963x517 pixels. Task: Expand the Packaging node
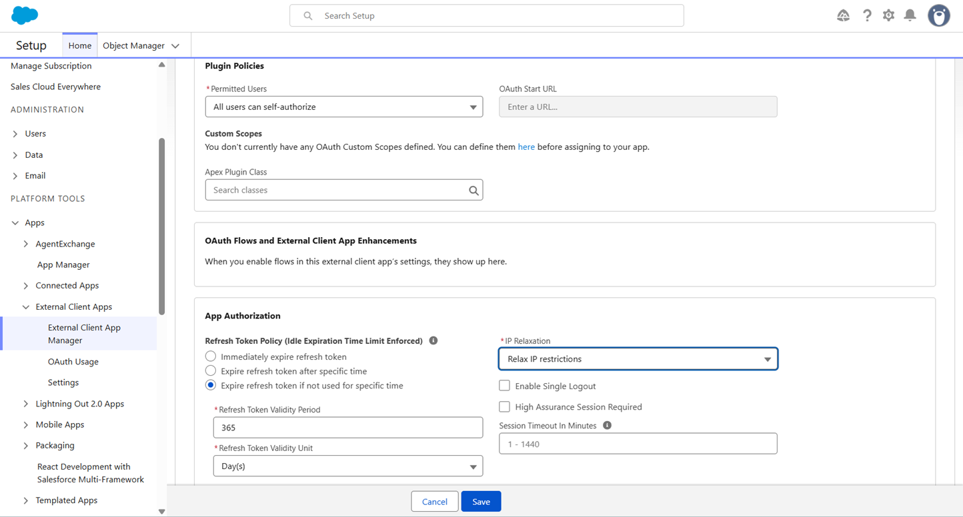click(26, 445)
